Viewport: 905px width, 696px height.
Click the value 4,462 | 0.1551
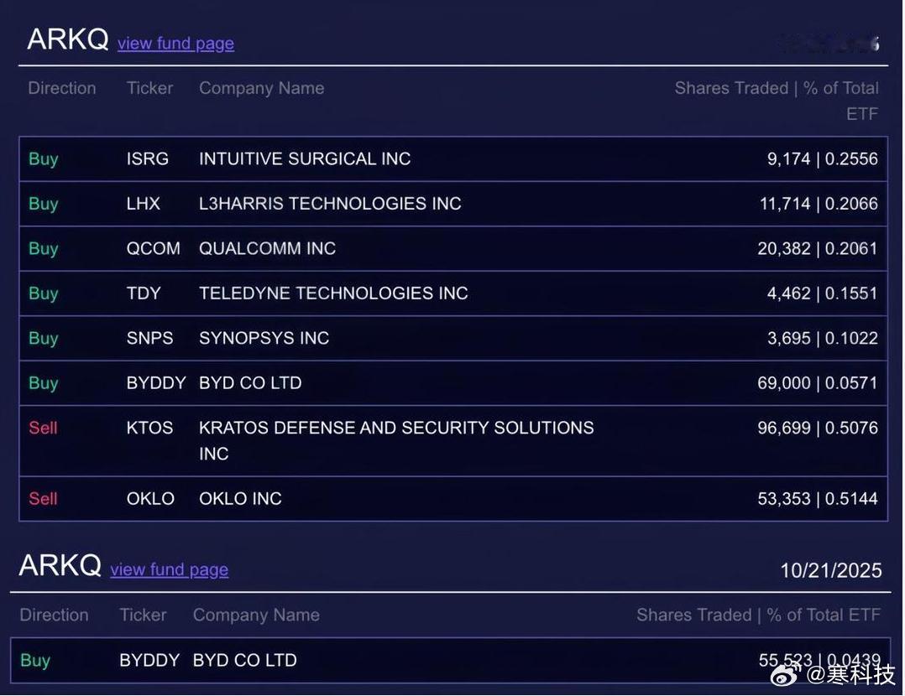pos(823,293)
